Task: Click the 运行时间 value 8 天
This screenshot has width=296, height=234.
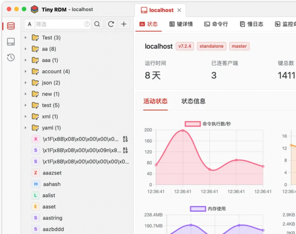Action: click(153, 76)
